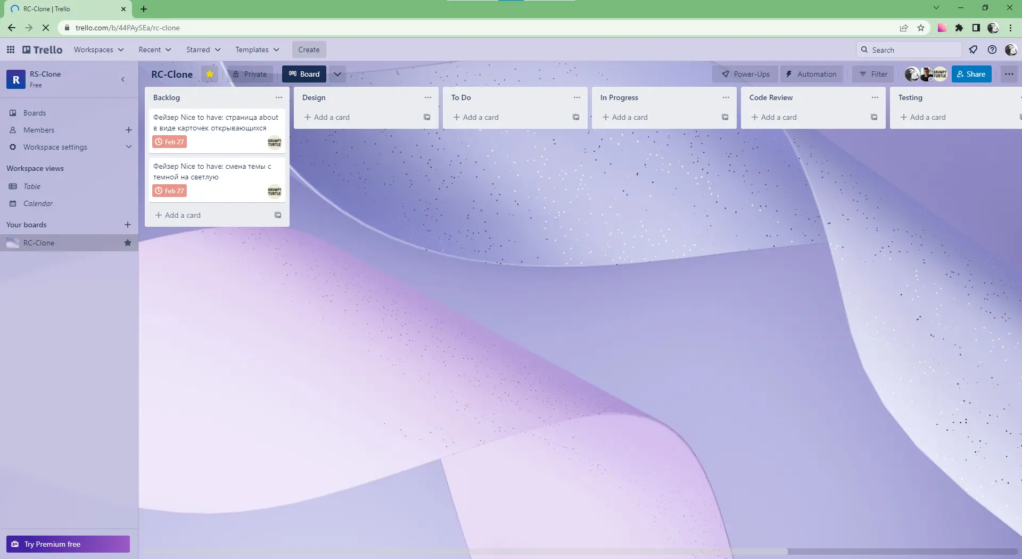Collapse the Workspace settings section
The image size is (1022, 559).
[129, 147]
